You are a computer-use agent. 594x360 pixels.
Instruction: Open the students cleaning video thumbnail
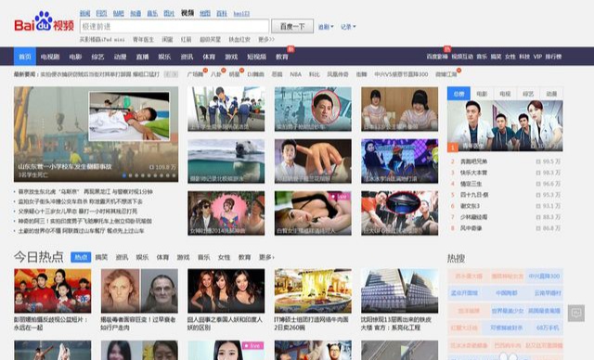(226, 109)
